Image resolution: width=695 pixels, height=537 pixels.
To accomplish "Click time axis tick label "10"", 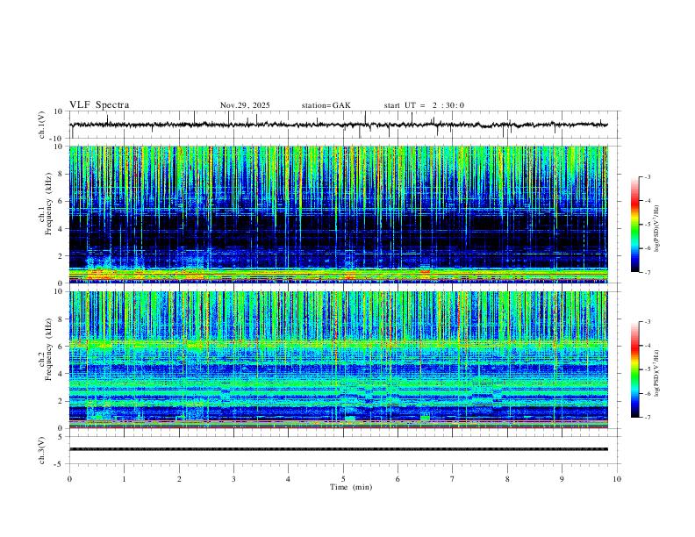I will pos(617,479).
